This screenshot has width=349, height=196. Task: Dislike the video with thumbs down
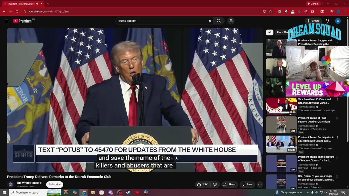[x=215, y=185]
